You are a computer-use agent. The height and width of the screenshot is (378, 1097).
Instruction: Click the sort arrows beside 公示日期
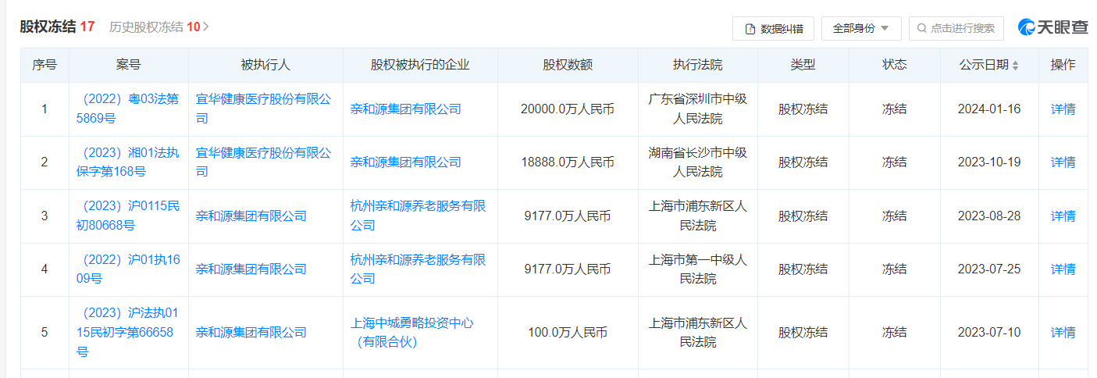(x=1015, y=66)
